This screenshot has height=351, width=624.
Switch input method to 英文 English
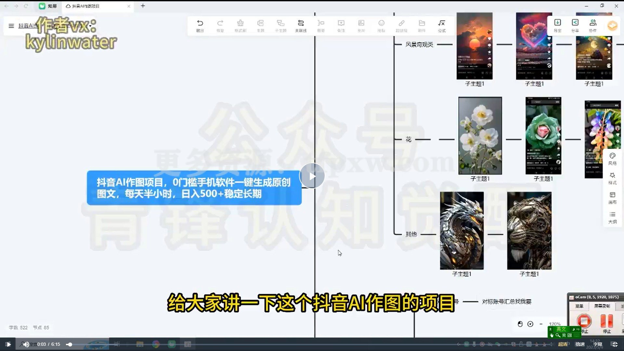[x=562, y=329]
